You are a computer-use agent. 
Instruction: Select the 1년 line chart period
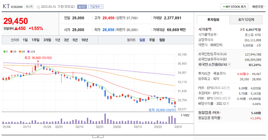57,40
